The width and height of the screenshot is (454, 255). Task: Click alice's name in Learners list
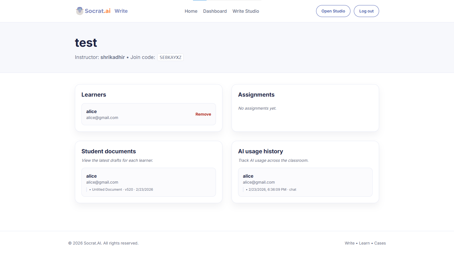91,112
